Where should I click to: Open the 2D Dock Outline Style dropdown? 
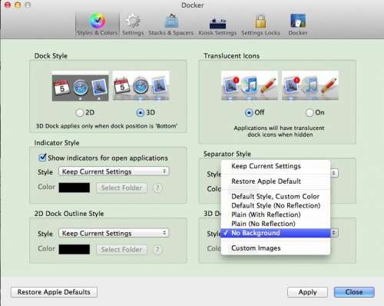click(x=114, y=233)
